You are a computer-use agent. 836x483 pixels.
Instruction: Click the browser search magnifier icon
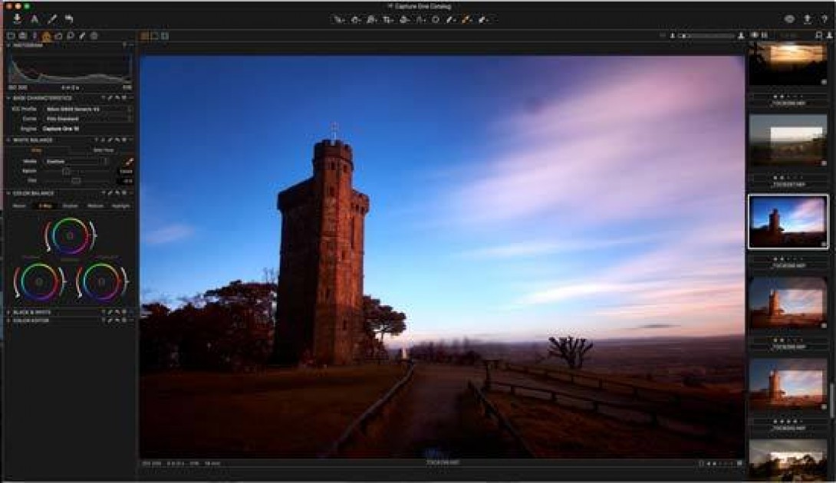(819, 36)
